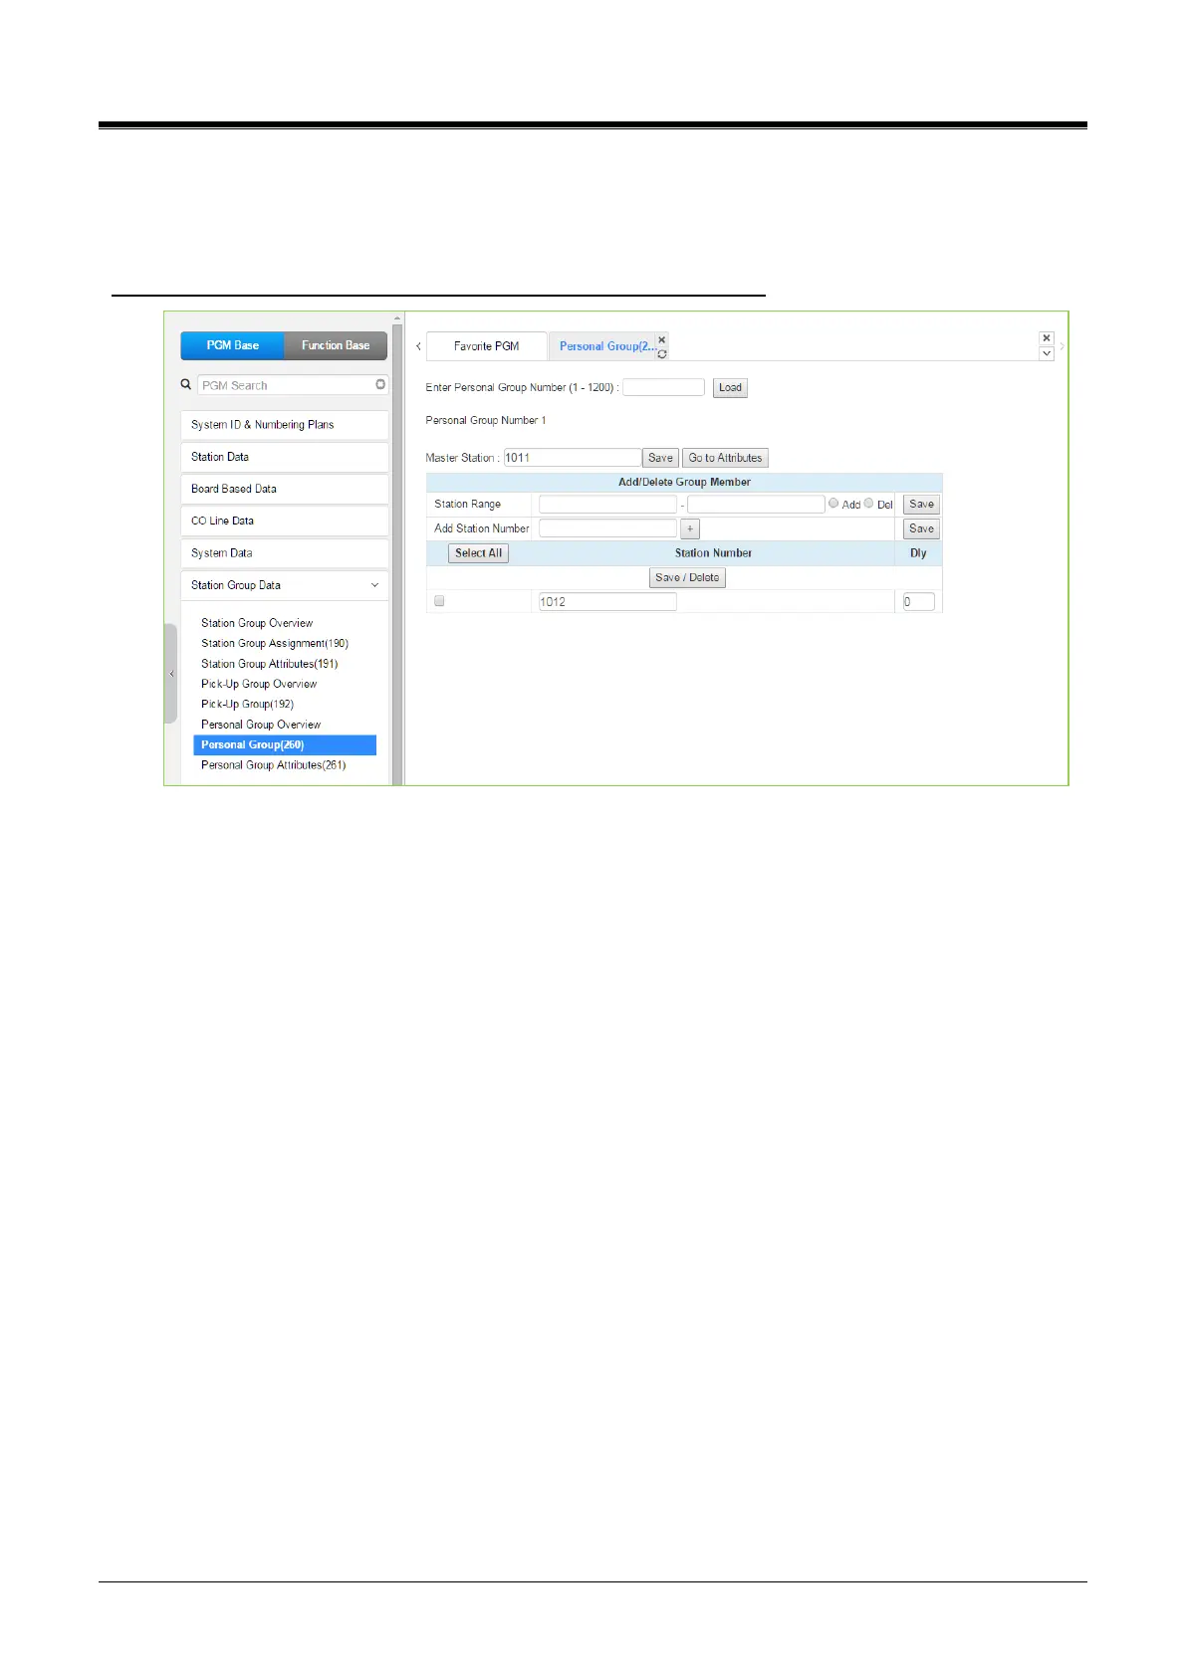This screenshot has height=1676, width=1186.
Task: Click Go to Attributes button
Action: pyautogui.click(x=725, y=458)
